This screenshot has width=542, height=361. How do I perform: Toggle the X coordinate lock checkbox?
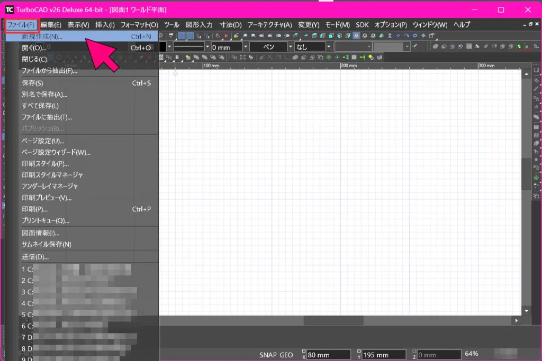[304, 351]
